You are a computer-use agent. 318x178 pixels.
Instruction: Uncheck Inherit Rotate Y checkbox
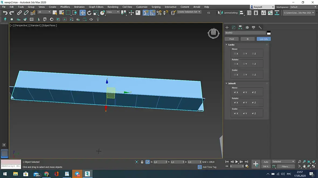(x=244, y=103)
